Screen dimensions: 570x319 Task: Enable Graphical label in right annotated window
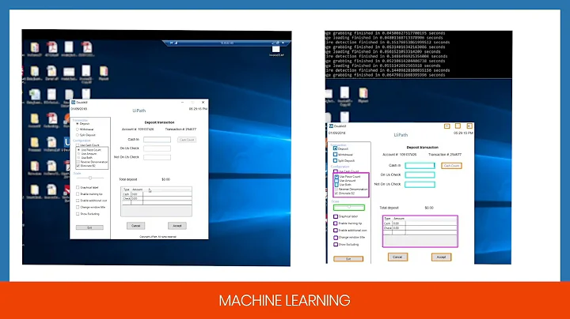[336, 216]
